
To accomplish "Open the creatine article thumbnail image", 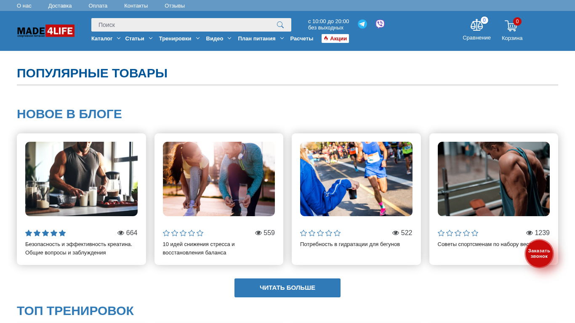I will [x=81, y=179].
